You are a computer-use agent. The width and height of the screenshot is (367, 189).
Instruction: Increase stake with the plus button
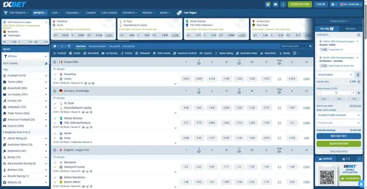click(353, 93)
